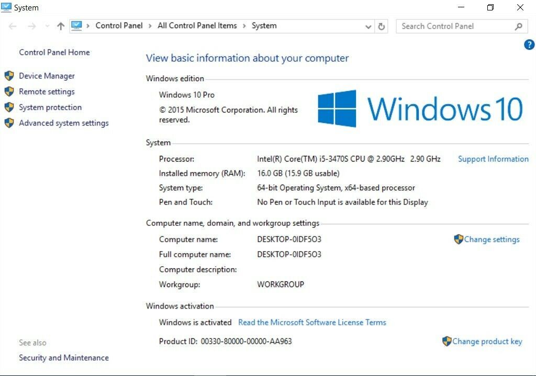The width and height of the screenshot is (536, 376).
Task: Open Support Information link
Action: click(493, 159)
